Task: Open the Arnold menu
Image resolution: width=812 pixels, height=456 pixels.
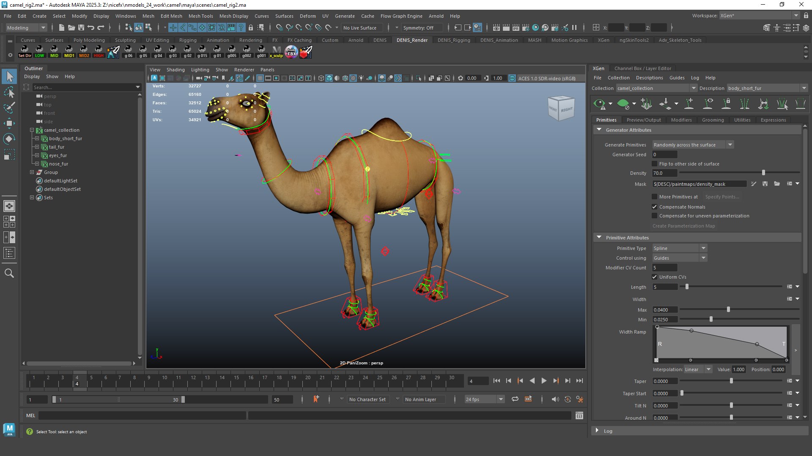Action: pyautogui.click(x=436, y=16)
